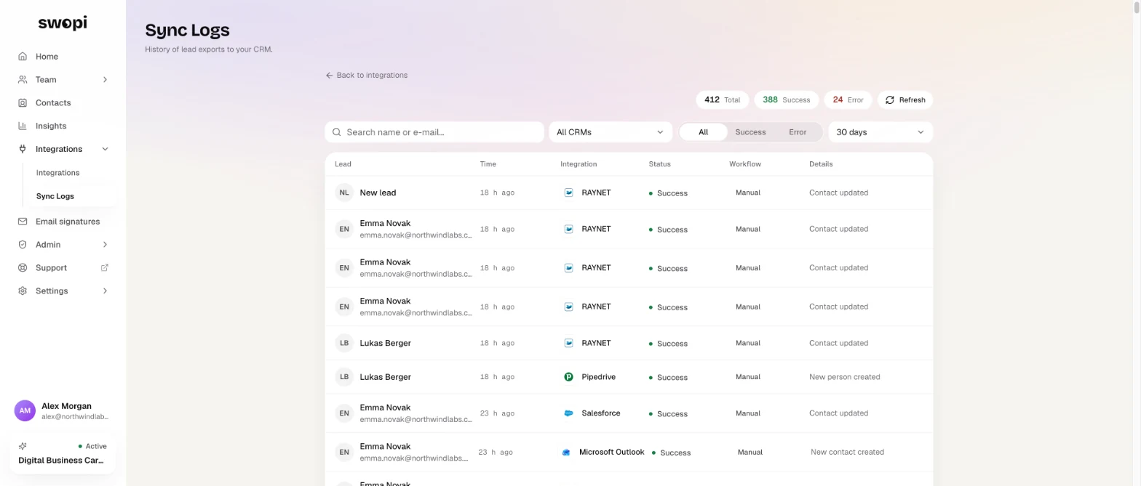Image resolution: width=1141 pixels, height=486 pixels.
Task: Click the sparkle icon in plan card
Action: pyautogui.click(x=23, y=446)
